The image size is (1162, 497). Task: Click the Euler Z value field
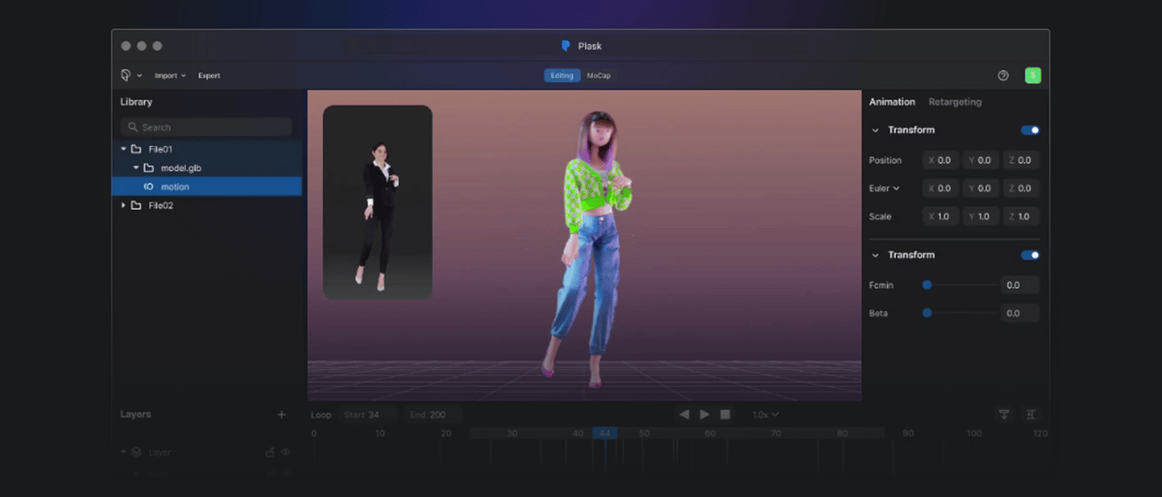1021,188
